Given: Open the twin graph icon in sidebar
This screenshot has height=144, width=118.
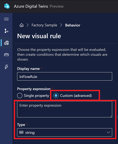Looking at the screenshot, I should click(6, 31).
